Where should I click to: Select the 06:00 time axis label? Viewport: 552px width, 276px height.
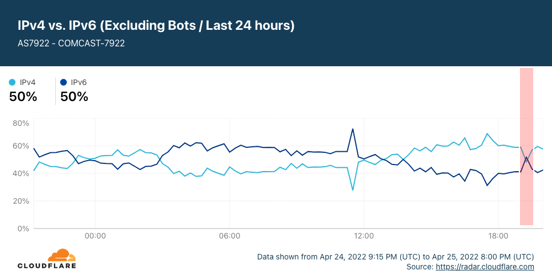pyautogui.click(x=229, y=236)
